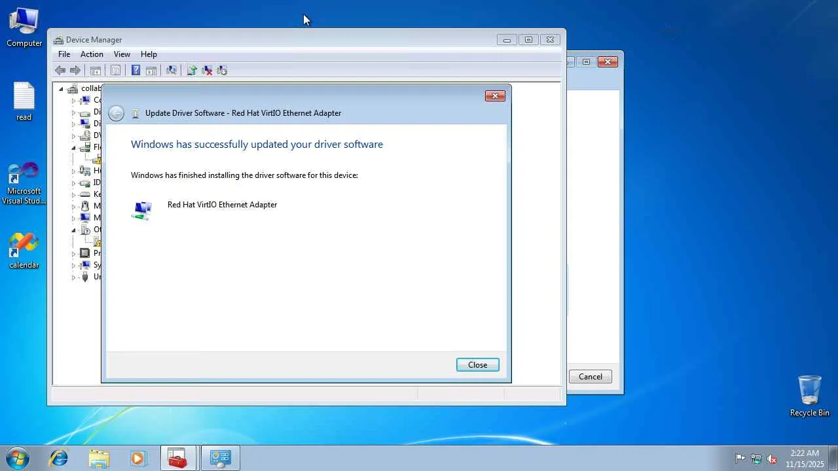838x471 pixels.
Task: Select the IDE controllers category icon
Action: click(x=84, y=183)
